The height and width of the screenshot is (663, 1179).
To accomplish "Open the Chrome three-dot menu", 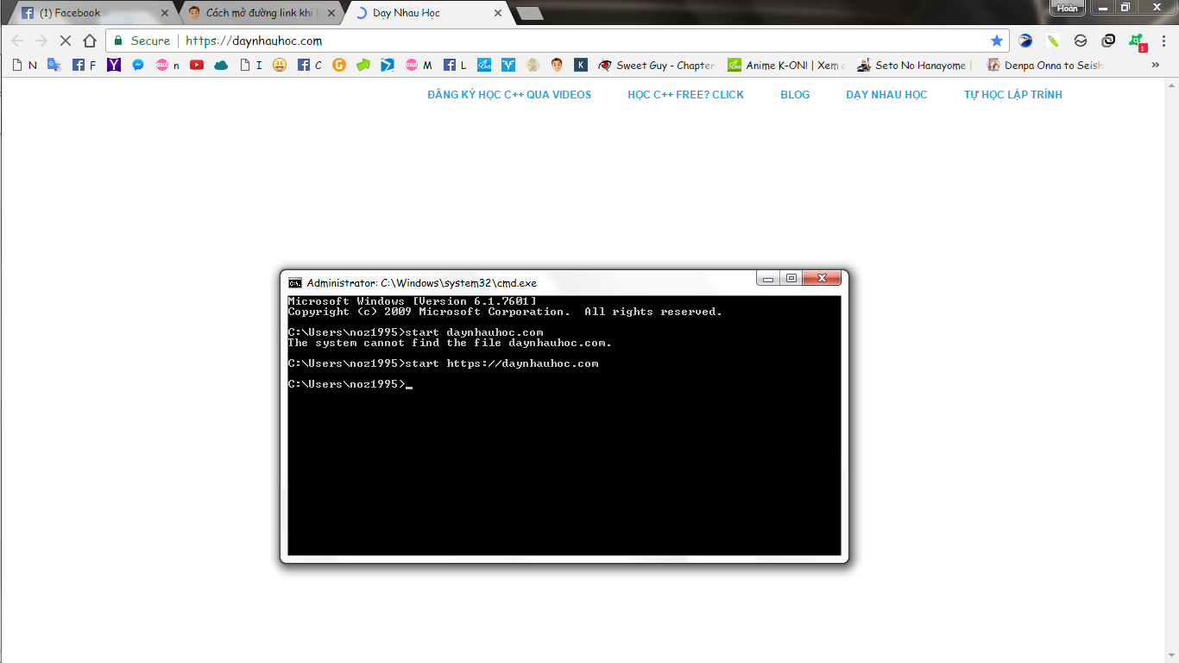I will [x=1163, y=41].
